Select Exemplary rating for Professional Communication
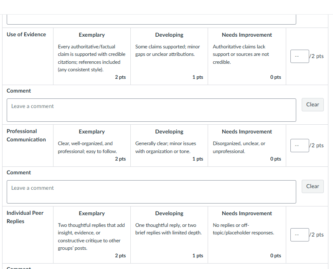 click(x=92, y=146)
